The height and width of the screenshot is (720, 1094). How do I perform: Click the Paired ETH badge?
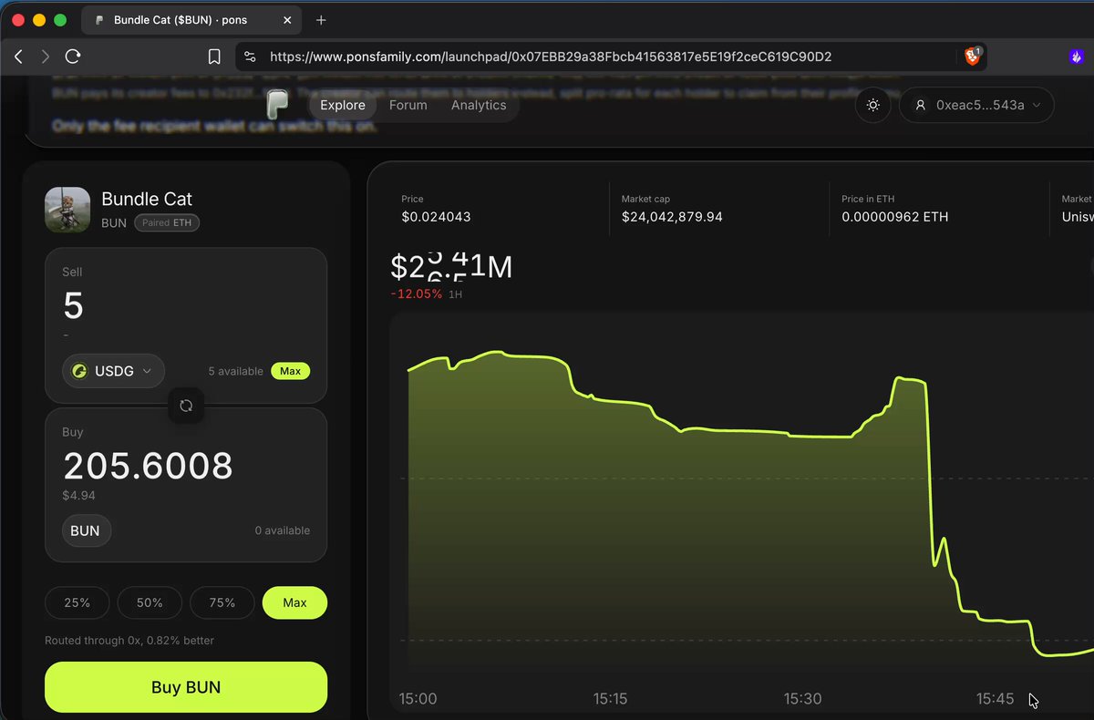pyautogui.click(x=167, y=222)
